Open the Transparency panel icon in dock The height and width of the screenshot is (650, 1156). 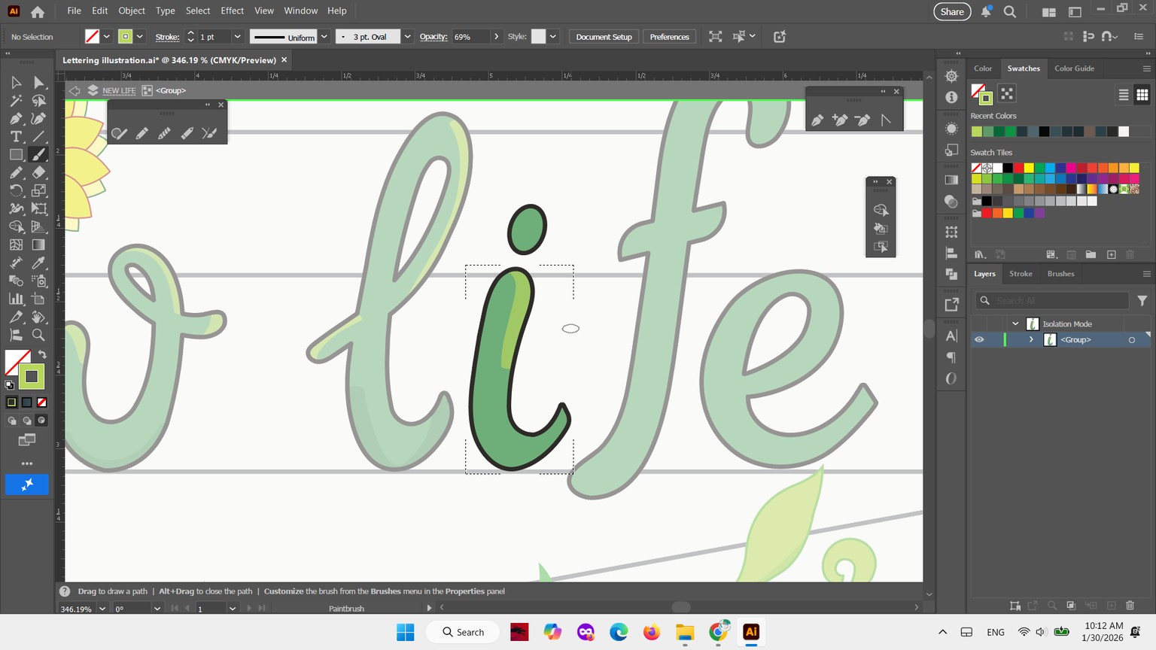951,202
